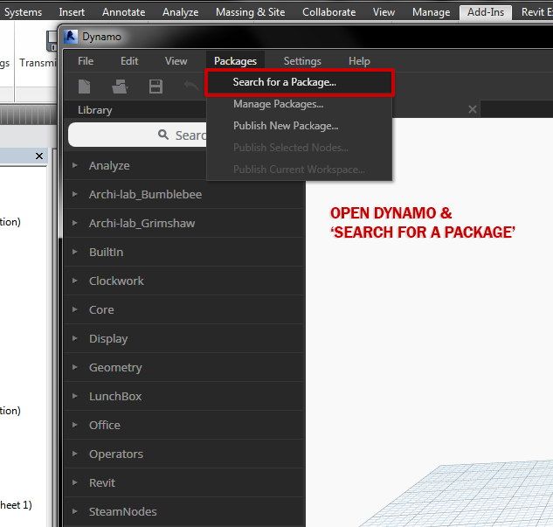The image size is (553, 527).
Task: Expand the Revit category arrow
Action: coord(75,482)
